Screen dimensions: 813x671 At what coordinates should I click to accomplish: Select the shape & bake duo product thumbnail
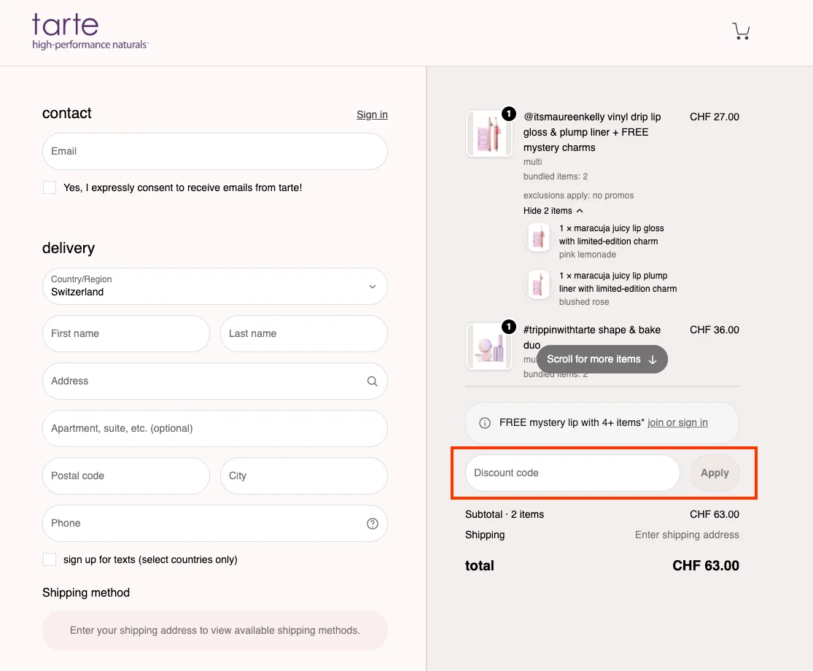pyautogui.click(x=489, y=346)
